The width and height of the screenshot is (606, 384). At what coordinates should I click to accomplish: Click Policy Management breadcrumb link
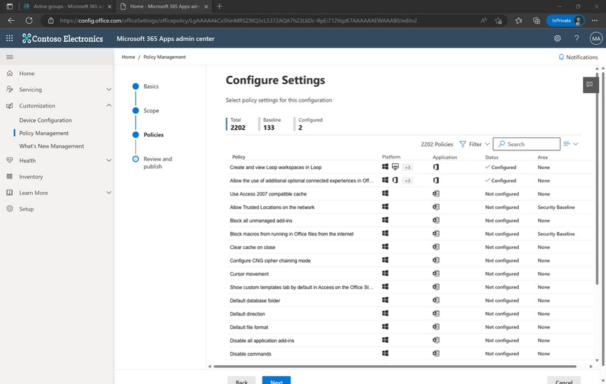coord(164,57)
